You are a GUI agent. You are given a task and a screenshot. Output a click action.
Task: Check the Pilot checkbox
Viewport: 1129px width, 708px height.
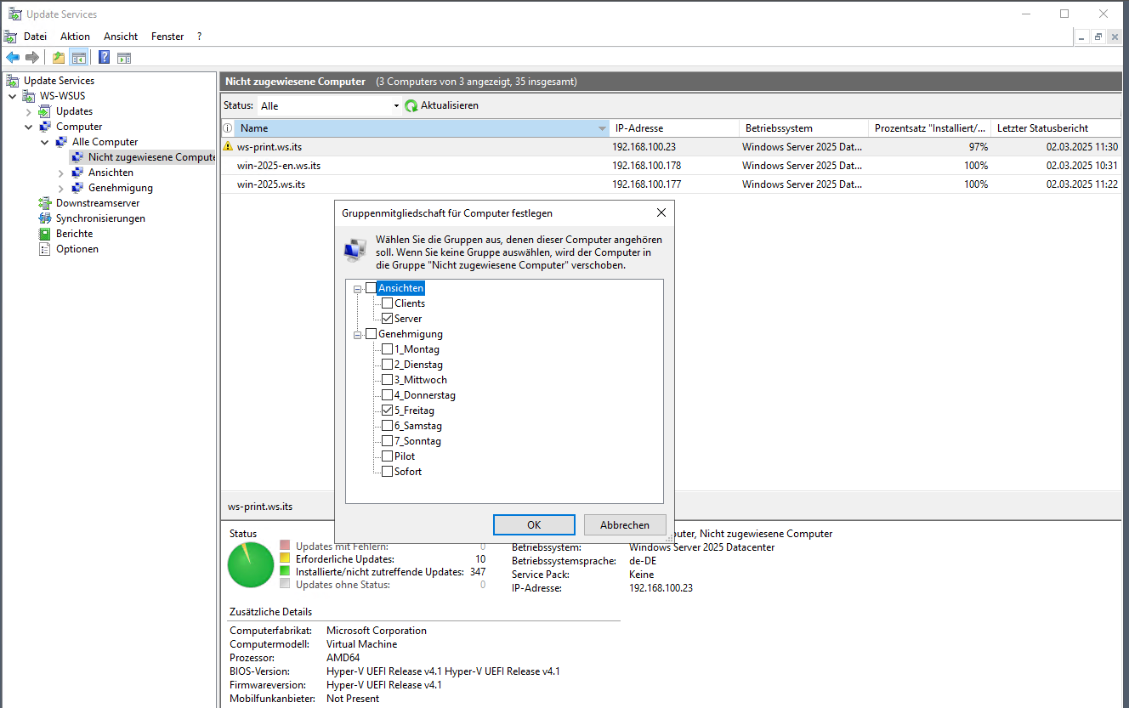click(387, 456)
